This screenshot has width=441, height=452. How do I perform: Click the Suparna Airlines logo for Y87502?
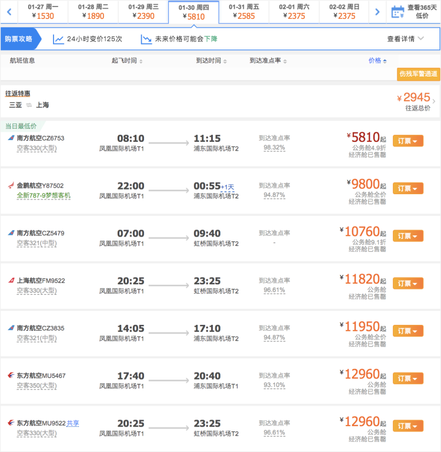pyautogui.click(x=11, y=185)
